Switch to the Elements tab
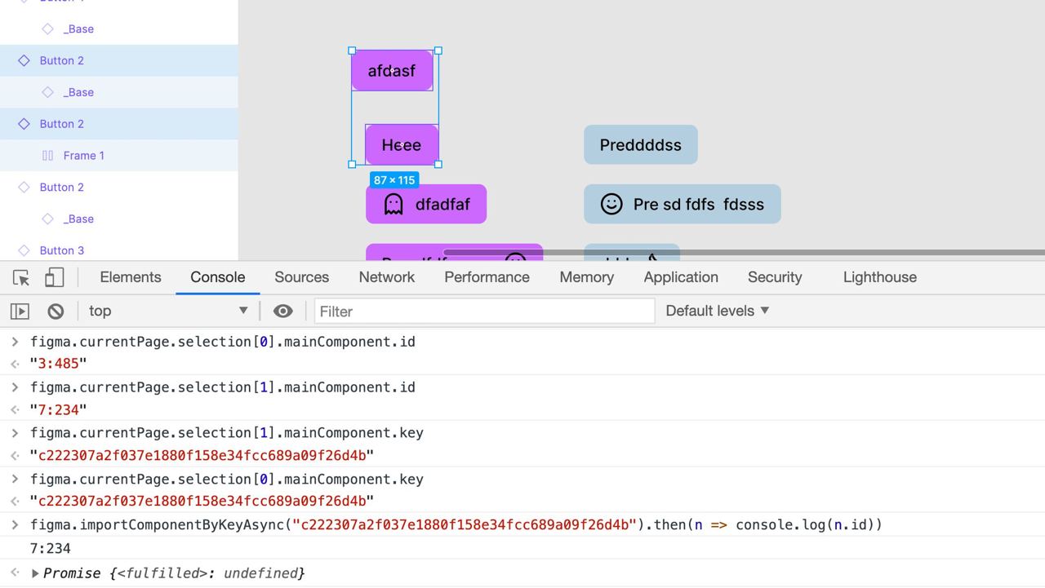This screenshot has height=588, width=1045. [131, 277]
